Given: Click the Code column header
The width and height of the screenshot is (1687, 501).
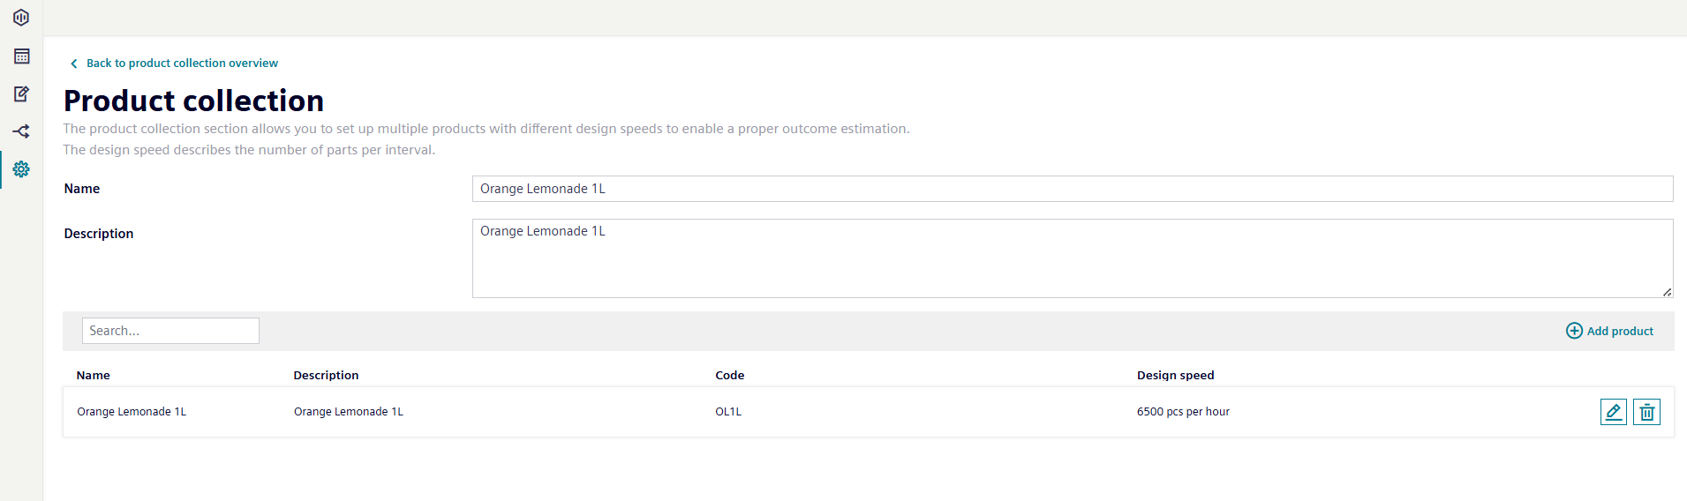Looking at the screenshot, I should tap(730, 376).
